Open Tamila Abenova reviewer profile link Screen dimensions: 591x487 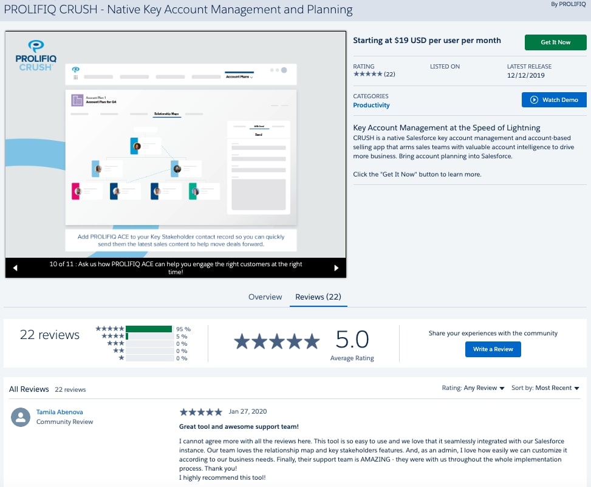60,412
